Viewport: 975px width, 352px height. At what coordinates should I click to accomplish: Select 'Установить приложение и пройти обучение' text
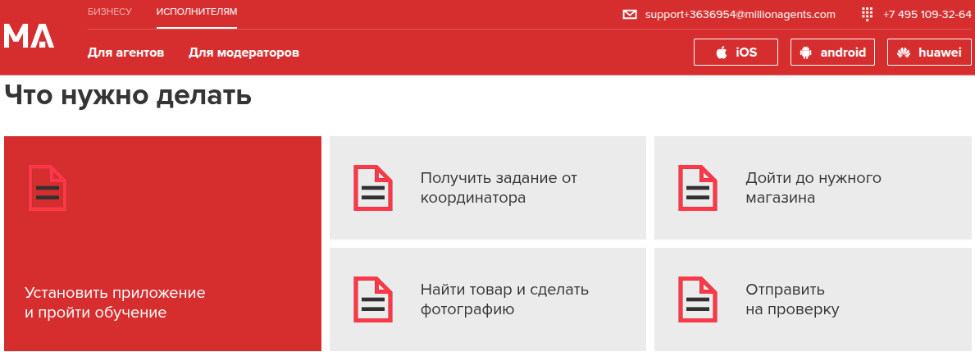coord(115,303)
